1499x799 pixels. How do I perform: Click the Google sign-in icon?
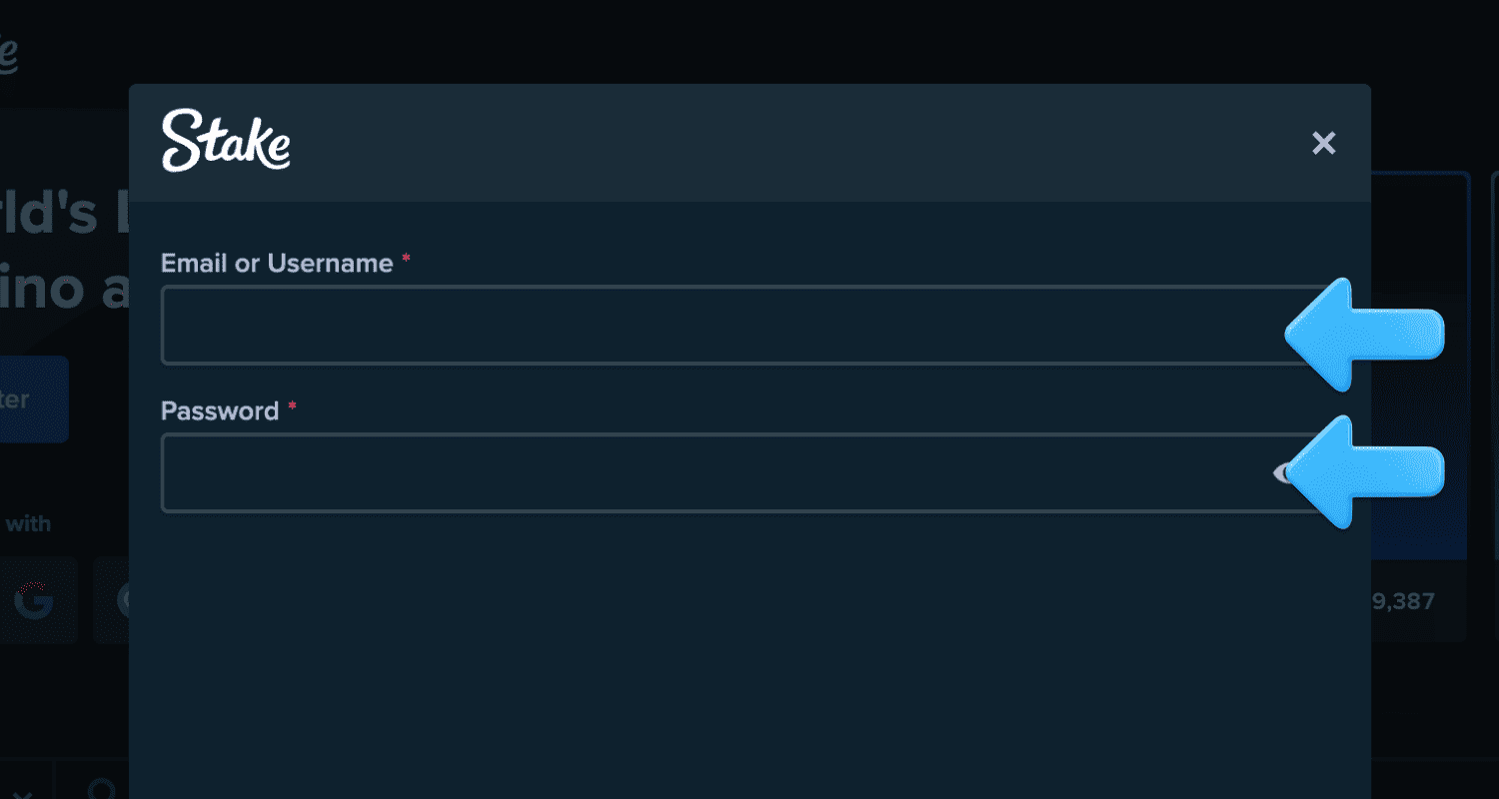point(33,600)
